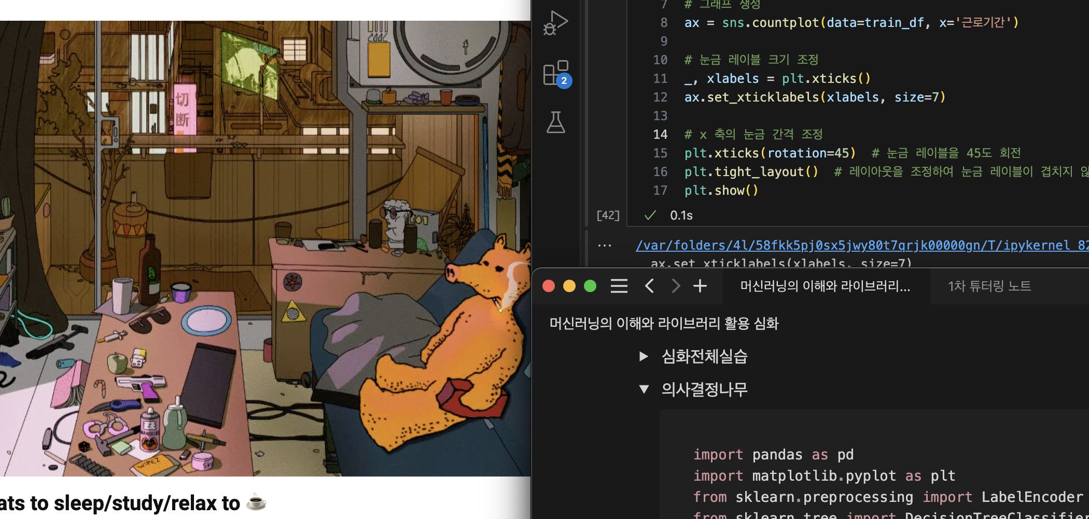Click the yellow minimize button of notes window

(x=569, y=286)
